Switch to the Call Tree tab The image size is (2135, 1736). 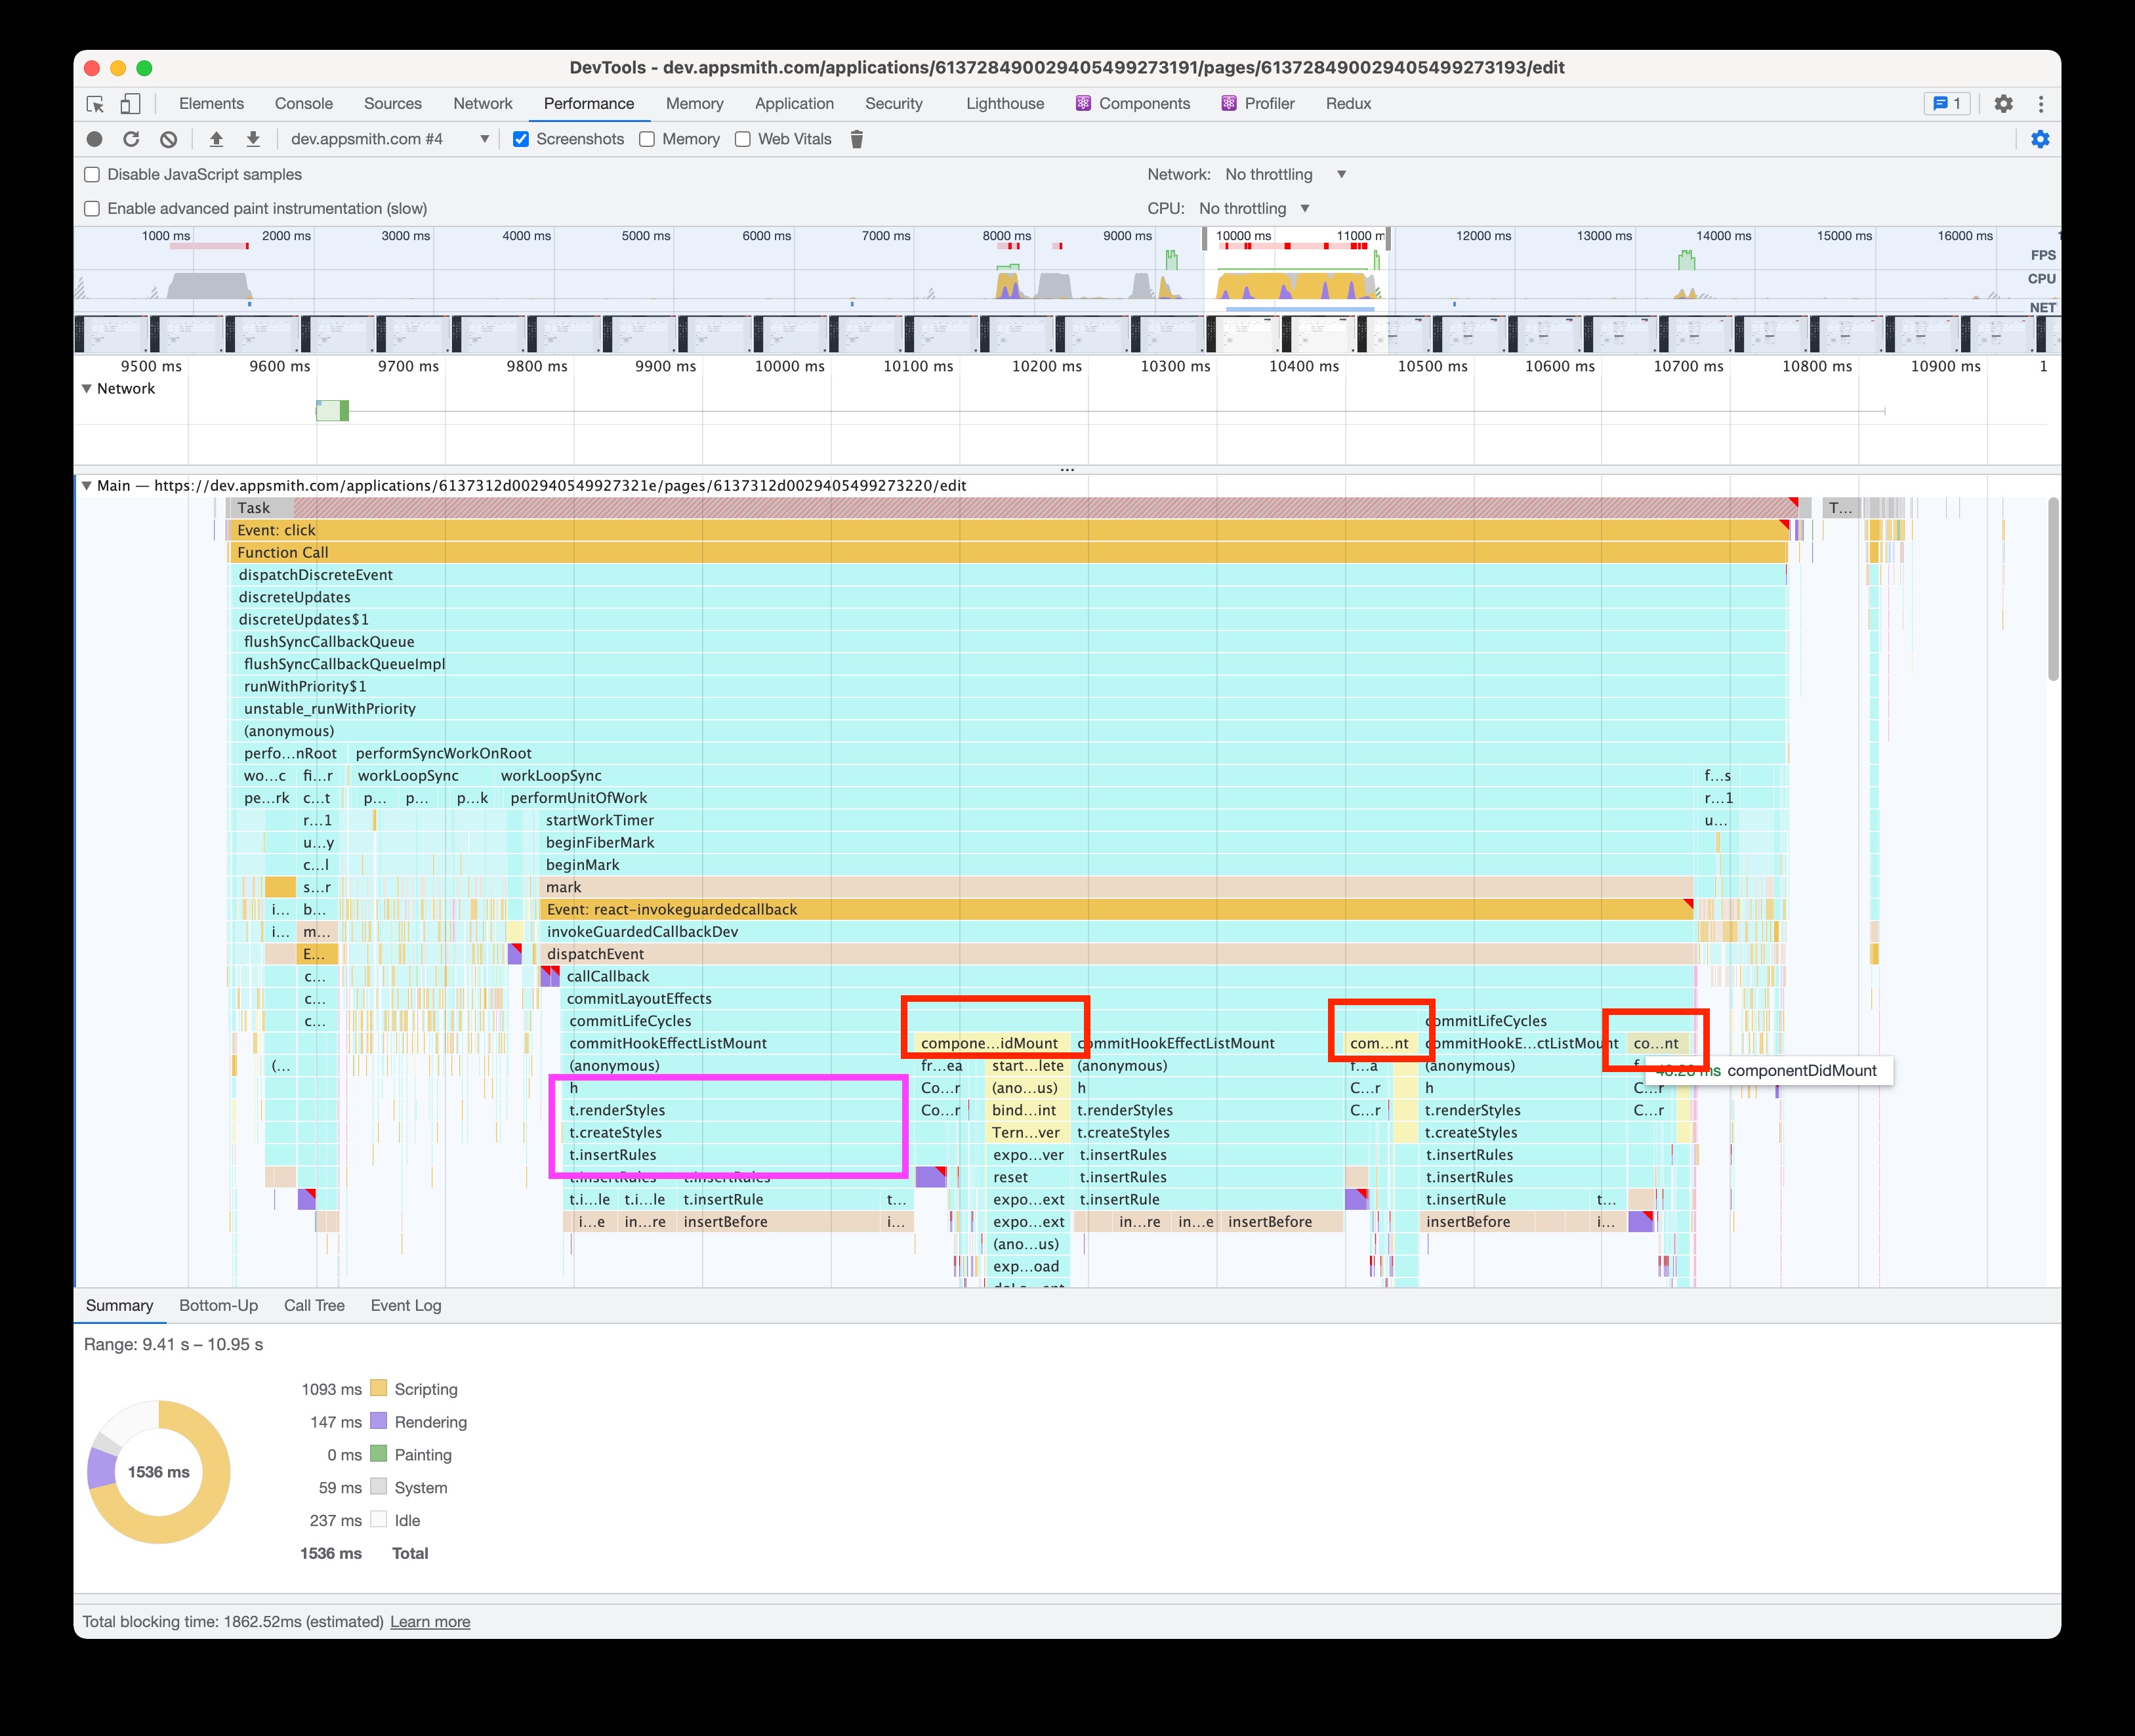[x=314, y=1305]
